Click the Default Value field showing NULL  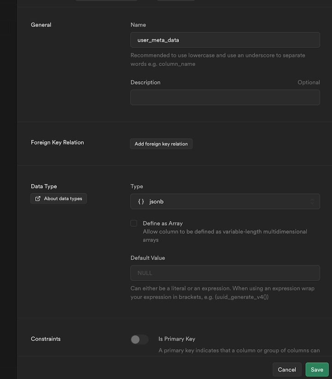(x=225, y=273)
